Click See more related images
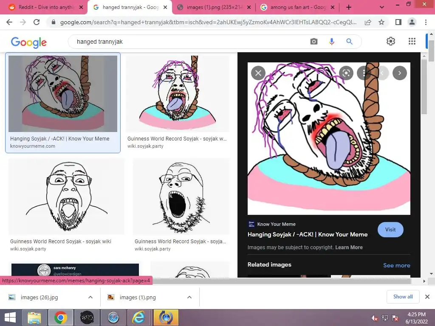Screen dimensions: 435x326 click(396, 265)
